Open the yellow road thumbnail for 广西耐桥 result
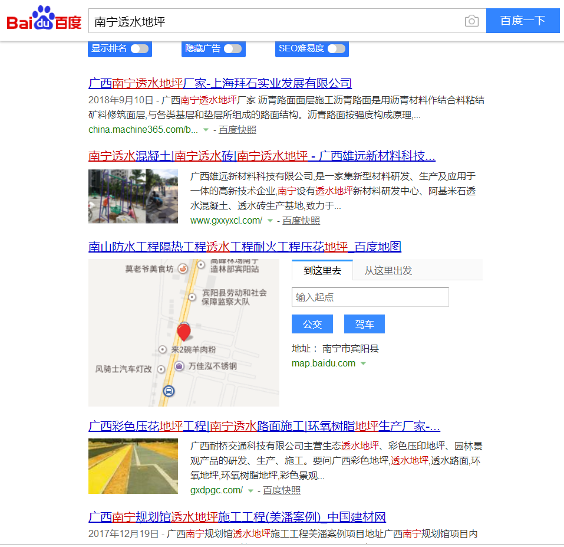564x547 pixels. (x=133, y=466)
